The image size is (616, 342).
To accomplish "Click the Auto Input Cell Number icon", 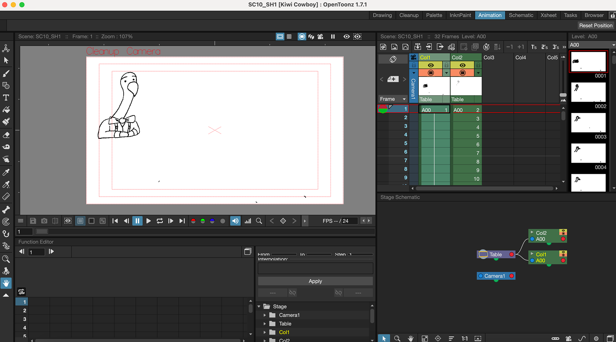I will tap(486, 47).
